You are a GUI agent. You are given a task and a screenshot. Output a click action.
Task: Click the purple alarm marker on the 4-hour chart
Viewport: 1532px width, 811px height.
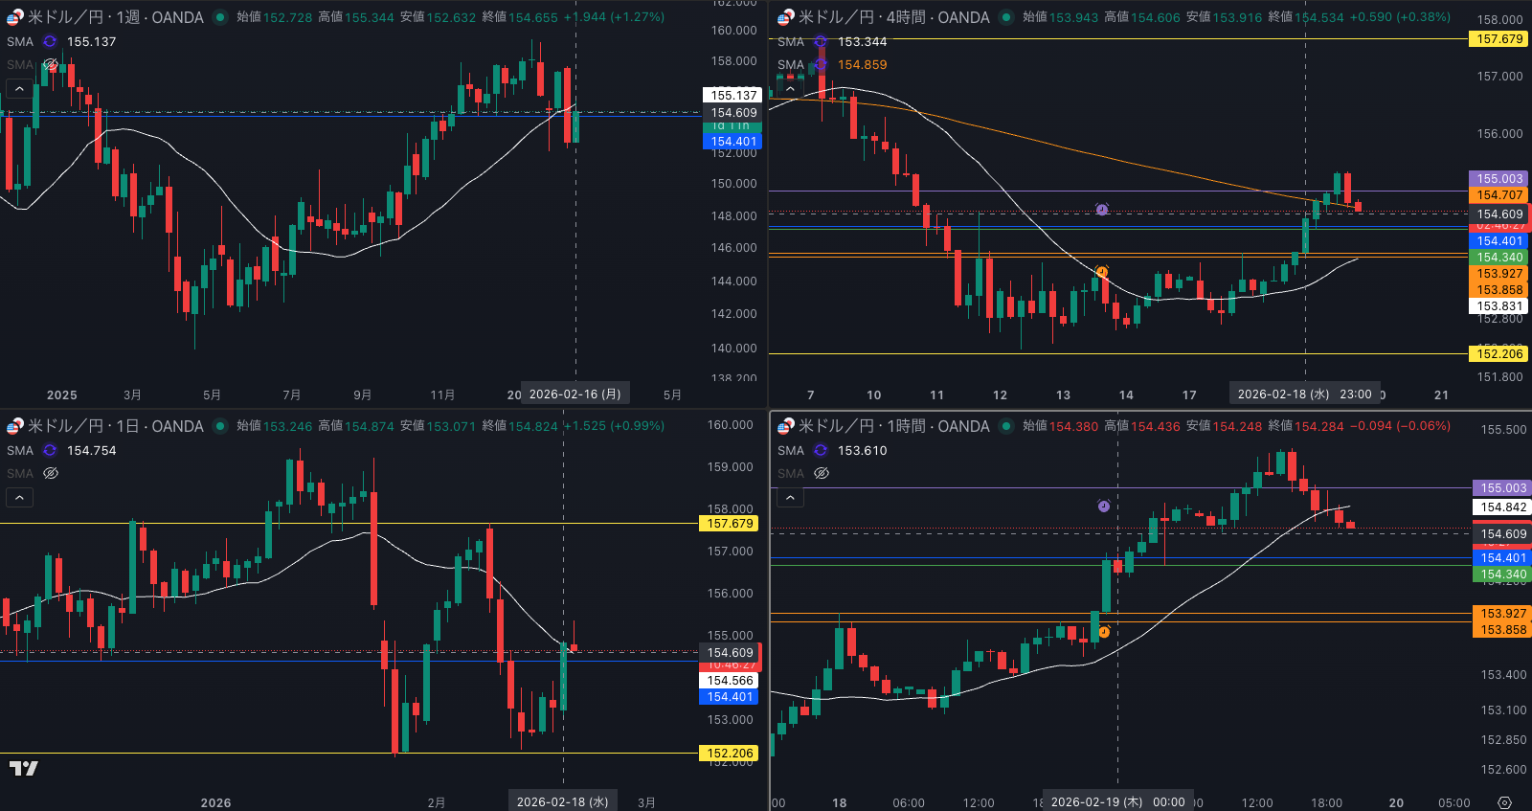[x=1102, y=209]
